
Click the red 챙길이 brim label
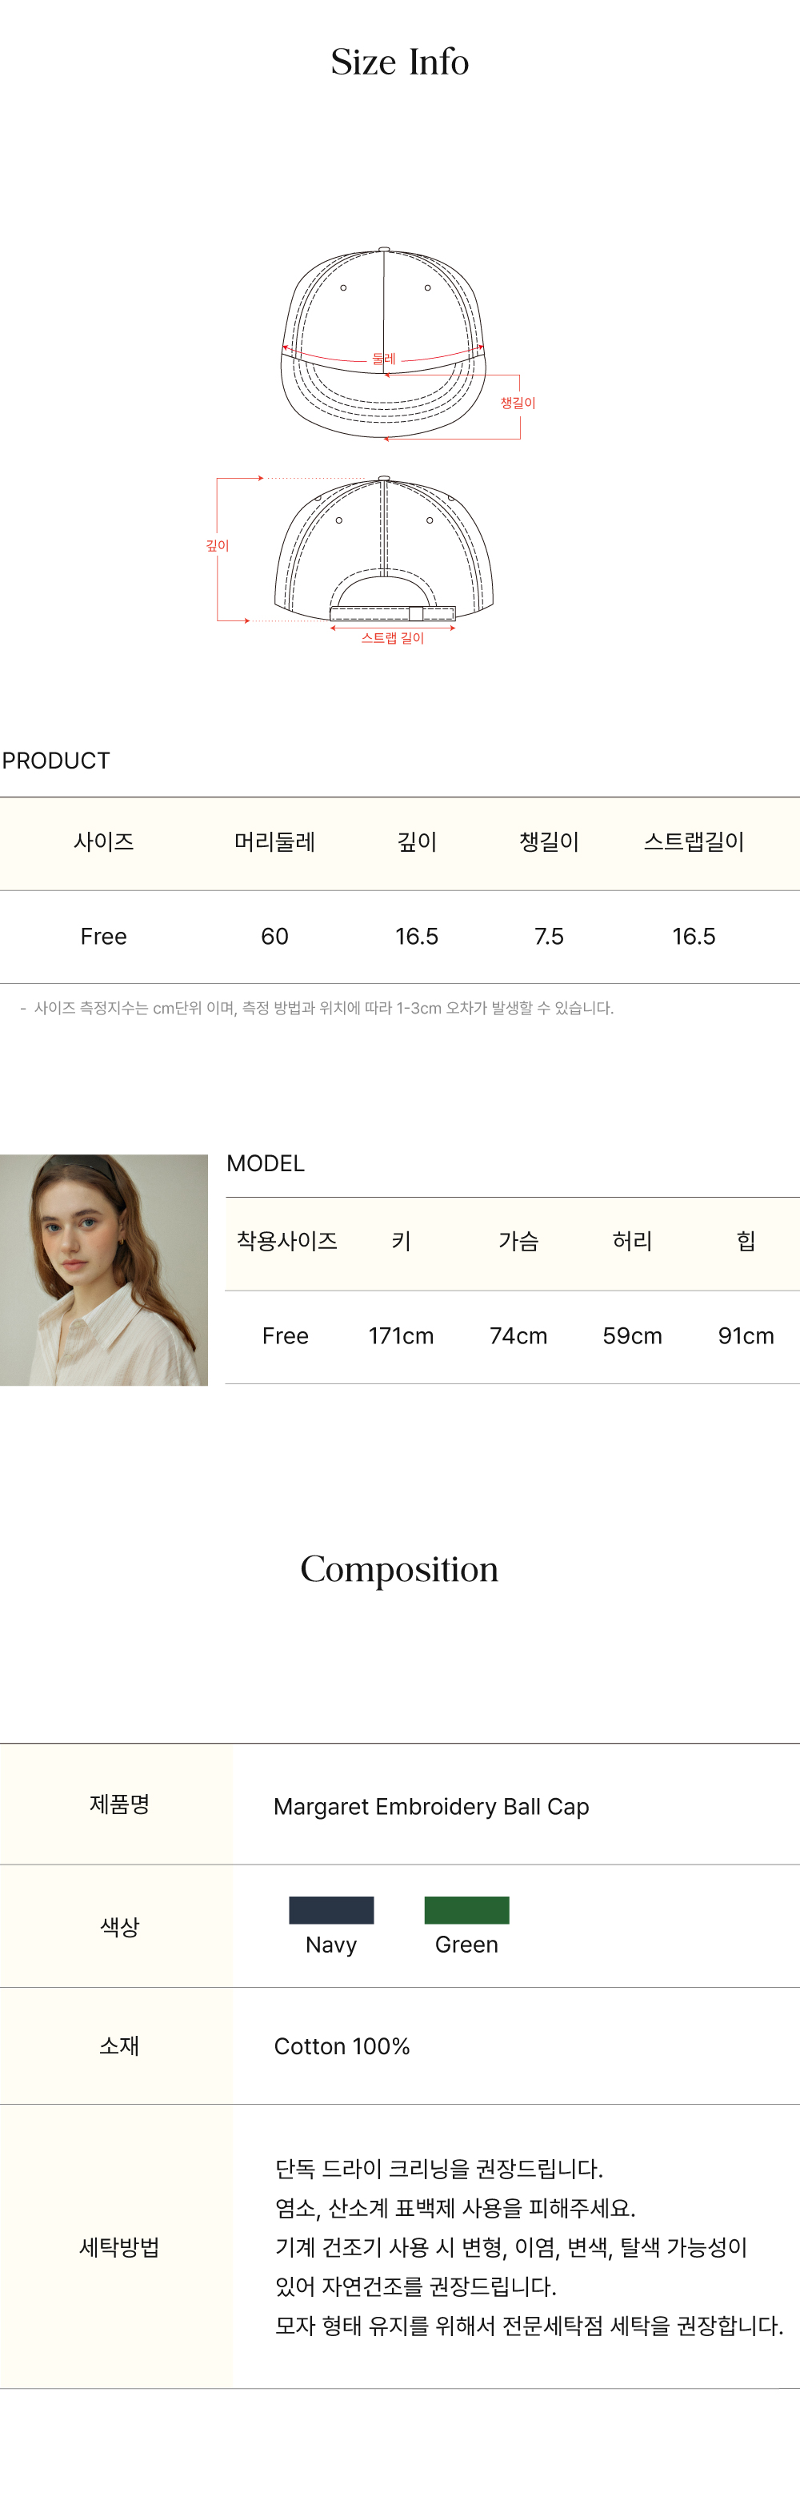point(518,403)
